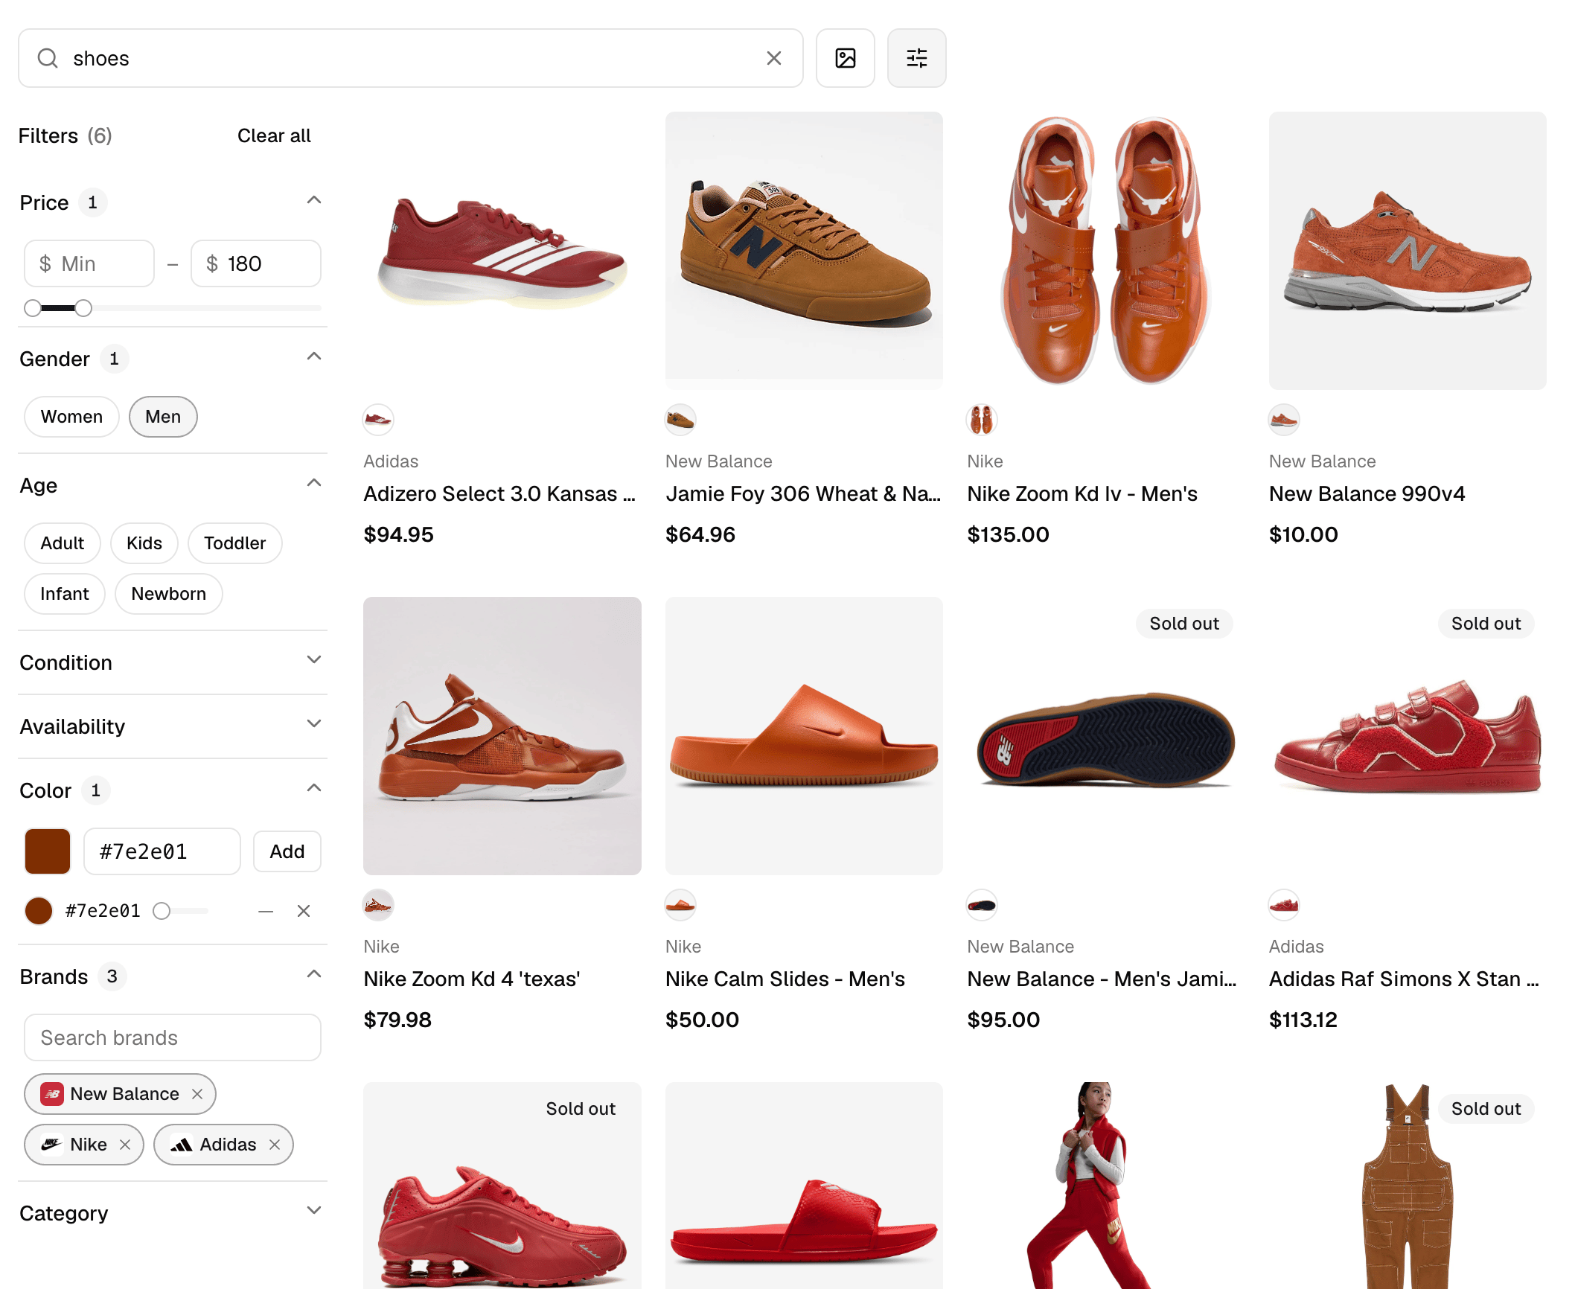Select Nike Zoom Kd 4 'texas' variant thumbnail
The image size is (1575, 1289).
tap(378, 905)
